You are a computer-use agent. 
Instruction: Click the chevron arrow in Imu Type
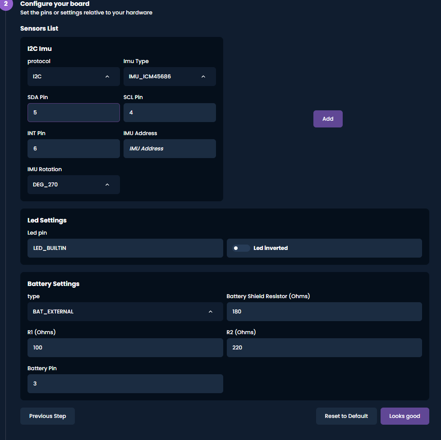(x=203, y=77)
